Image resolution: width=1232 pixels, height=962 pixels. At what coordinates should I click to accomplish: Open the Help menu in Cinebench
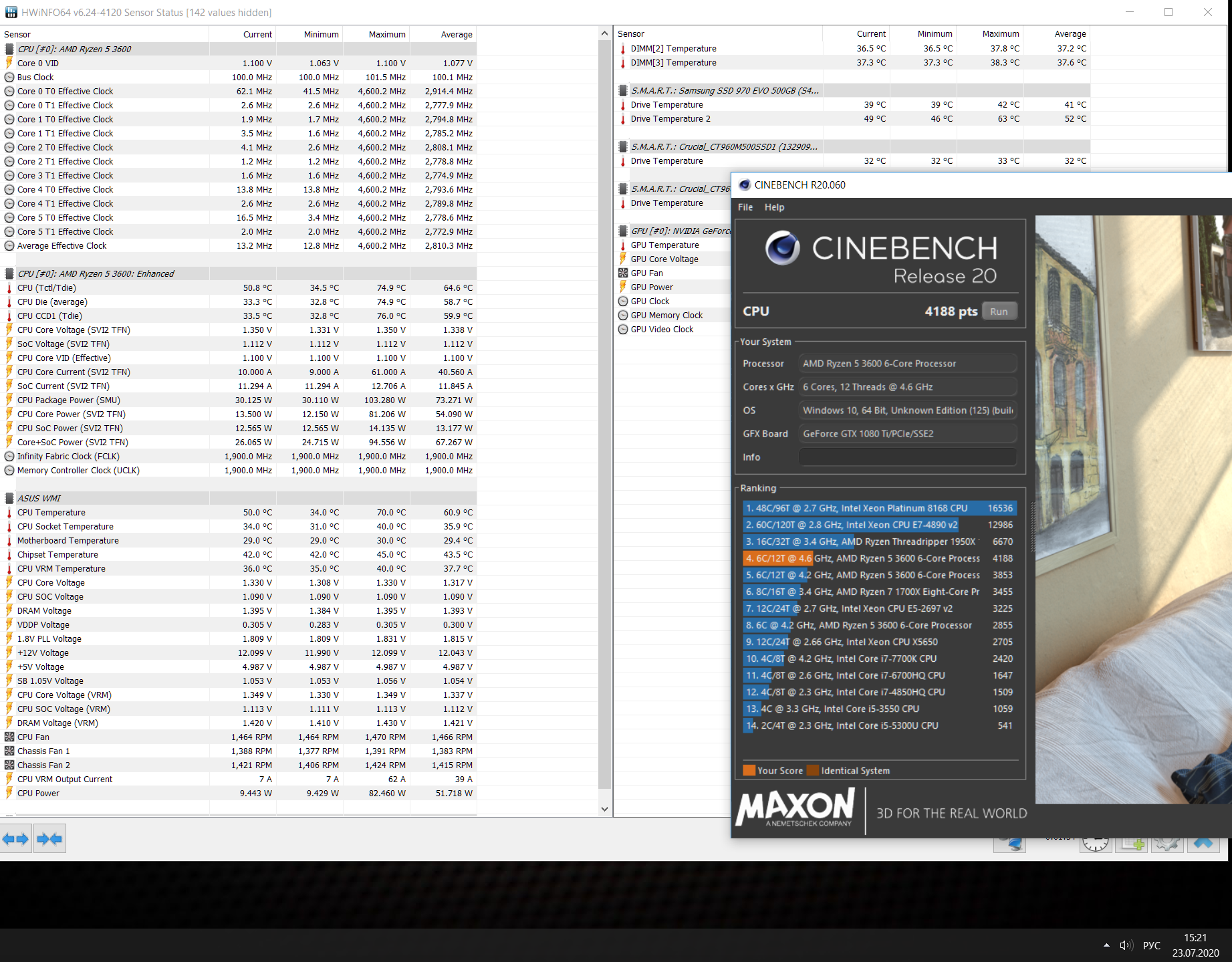click(x=774, y=207)
